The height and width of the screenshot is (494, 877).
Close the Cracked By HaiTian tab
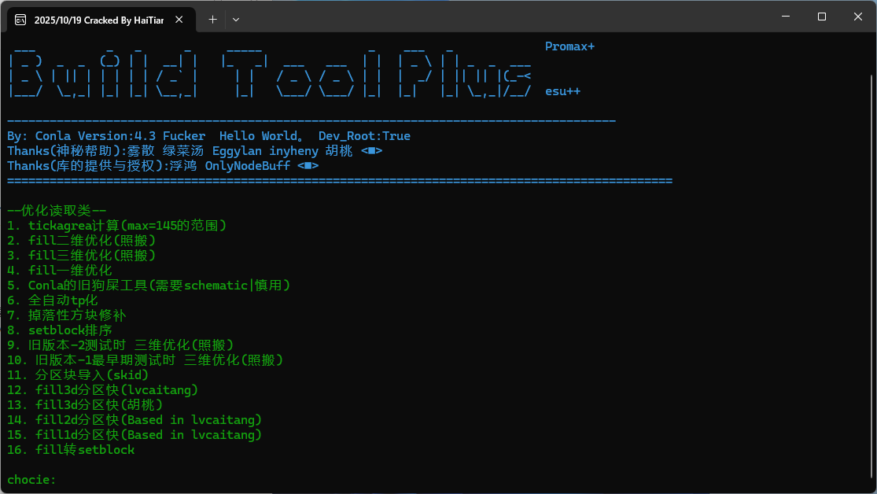pyautogui.click(x=181, y=20)
